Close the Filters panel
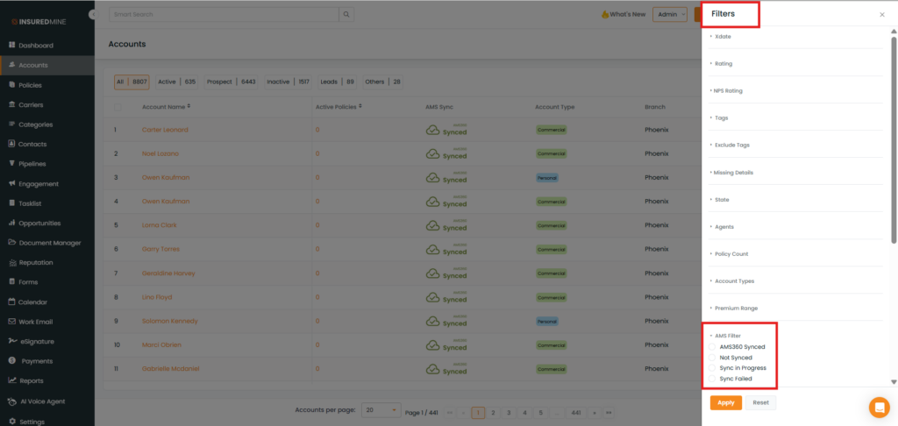 (x=881, y=15)
